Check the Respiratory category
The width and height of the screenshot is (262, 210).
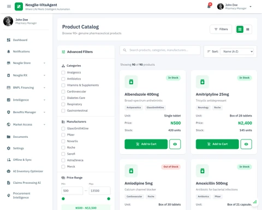pyautogui.click(x=63, y=104)
